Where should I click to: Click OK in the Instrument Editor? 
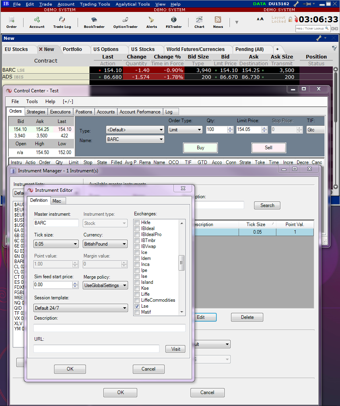[x=70, y=369]
